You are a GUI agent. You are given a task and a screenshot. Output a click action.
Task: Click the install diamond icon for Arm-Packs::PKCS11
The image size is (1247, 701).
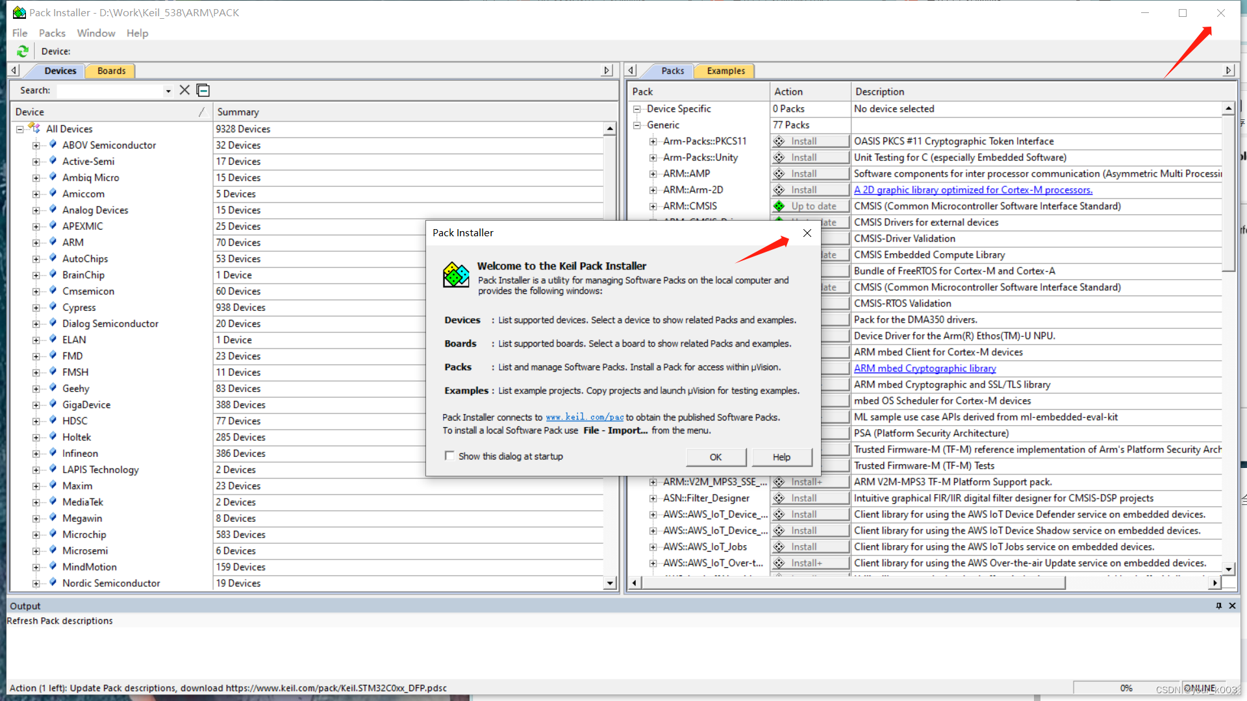click(779, 141)
